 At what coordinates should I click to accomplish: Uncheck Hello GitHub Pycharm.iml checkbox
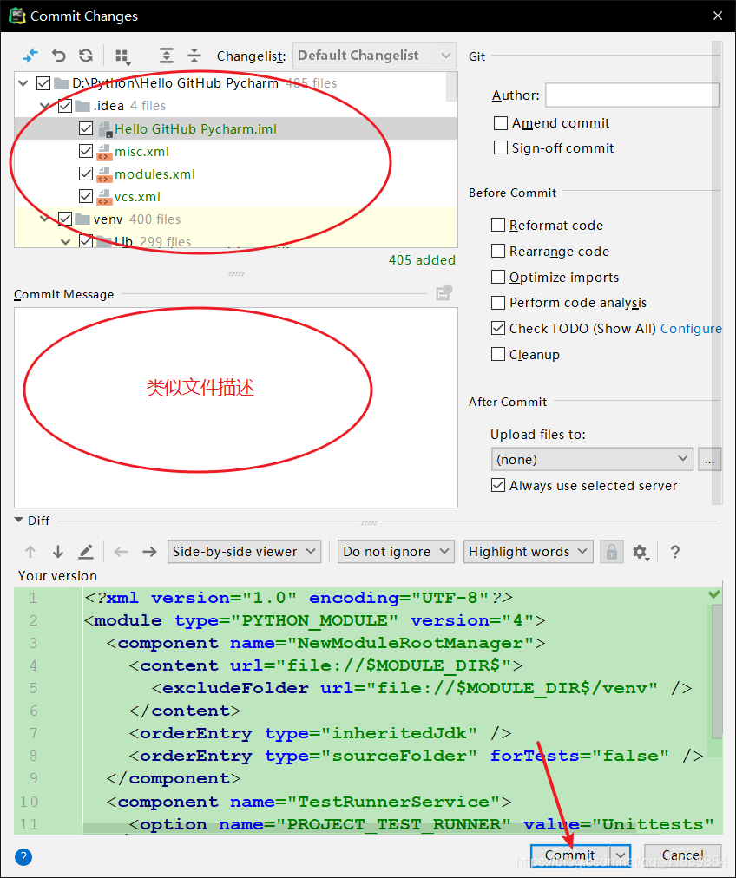[86, 128]
